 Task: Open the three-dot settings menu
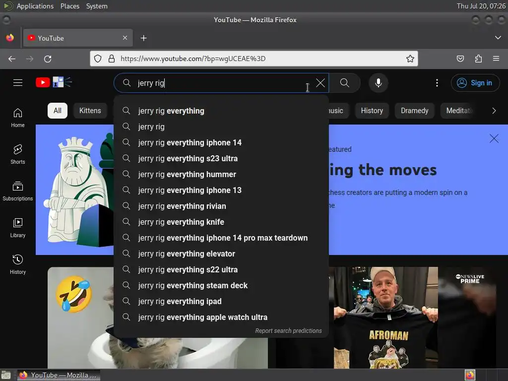(x=437, y=83)
